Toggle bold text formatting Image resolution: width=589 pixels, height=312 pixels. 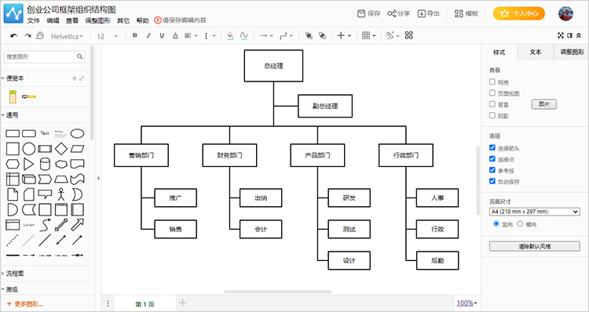[x=135, y=35]
